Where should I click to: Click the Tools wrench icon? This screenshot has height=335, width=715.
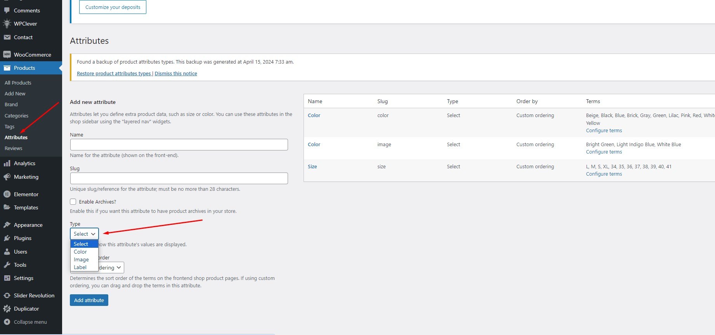pos(7,265)
